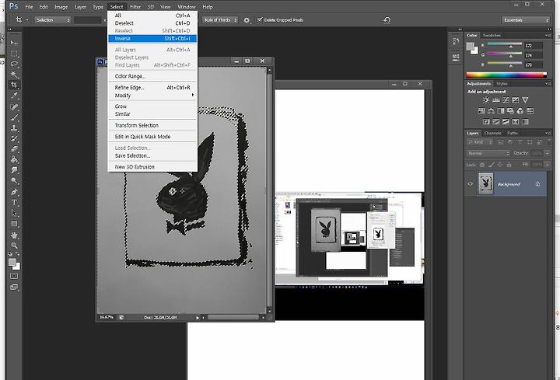The width and height of the screenshot is (560, 380).
Task: Open crop additional options gear
Action: [x=247, y=20]
